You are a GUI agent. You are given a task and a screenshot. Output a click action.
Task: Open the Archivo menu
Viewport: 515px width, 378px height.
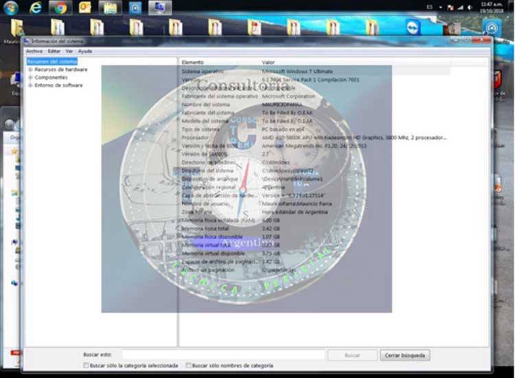[34, 52]
